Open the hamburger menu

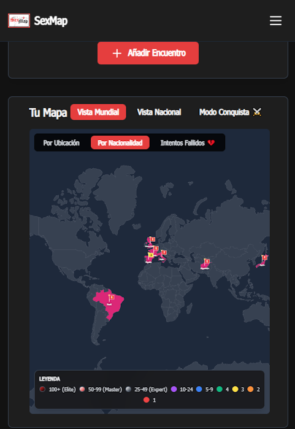275,20
